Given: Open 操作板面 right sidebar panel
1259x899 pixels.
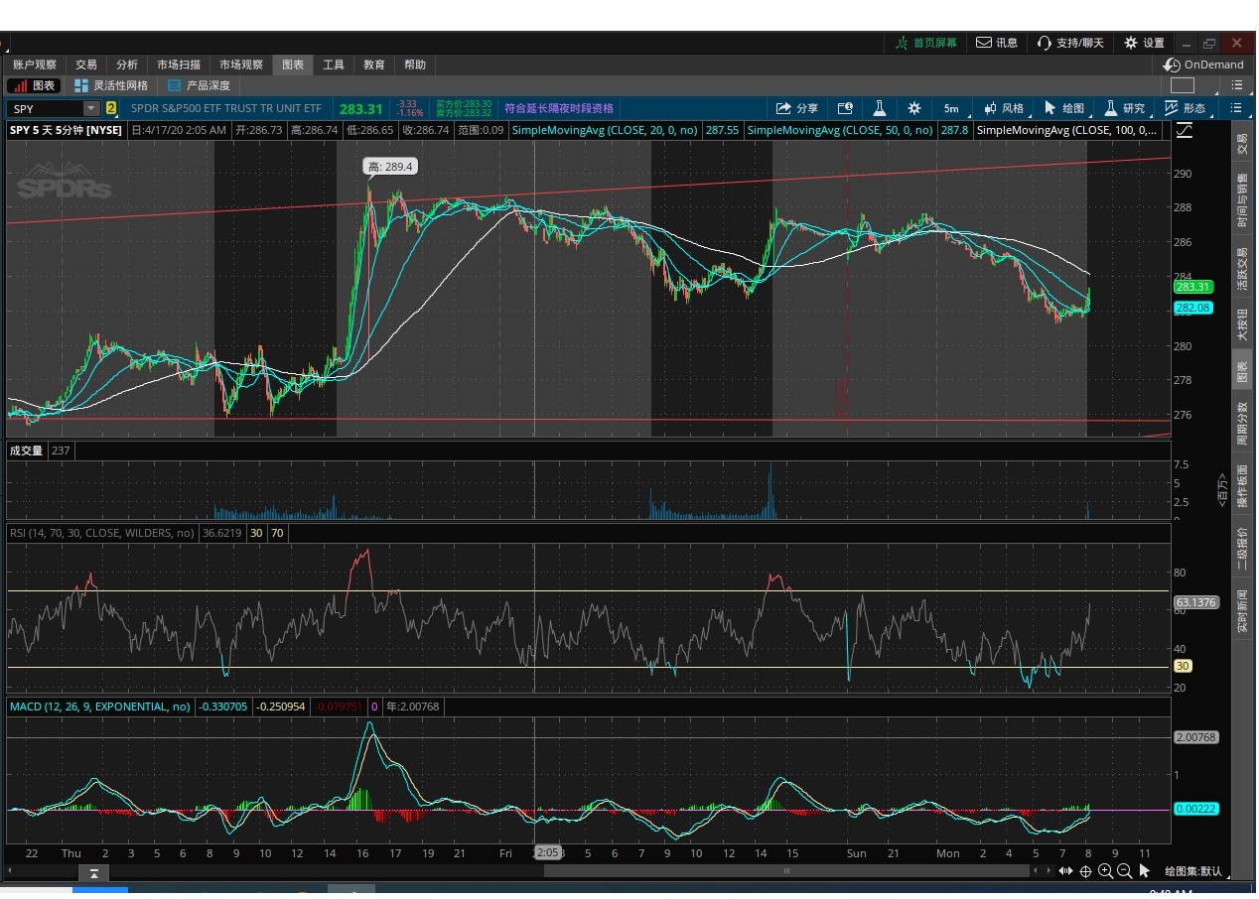Looking at the screenshot, I should [x=1242, y=487].
